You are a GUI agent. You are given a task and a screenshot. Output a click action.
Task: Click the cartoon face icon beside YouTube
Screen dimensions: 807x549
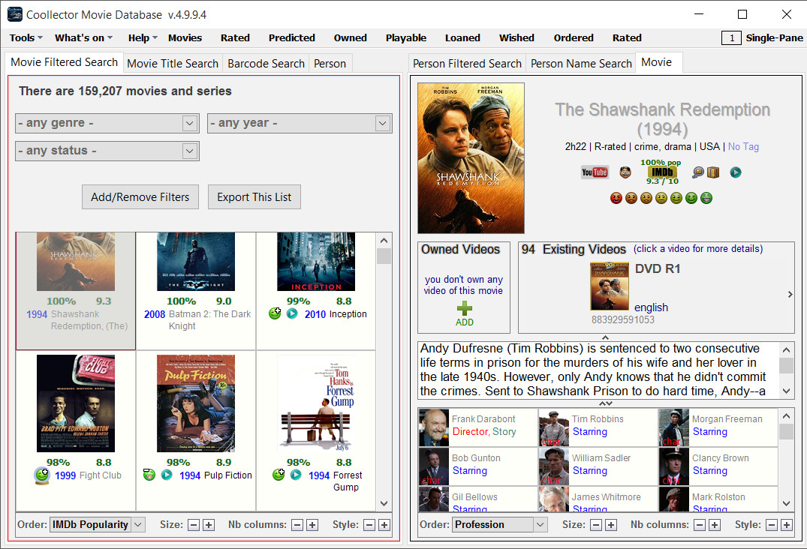tap(625, 172)
